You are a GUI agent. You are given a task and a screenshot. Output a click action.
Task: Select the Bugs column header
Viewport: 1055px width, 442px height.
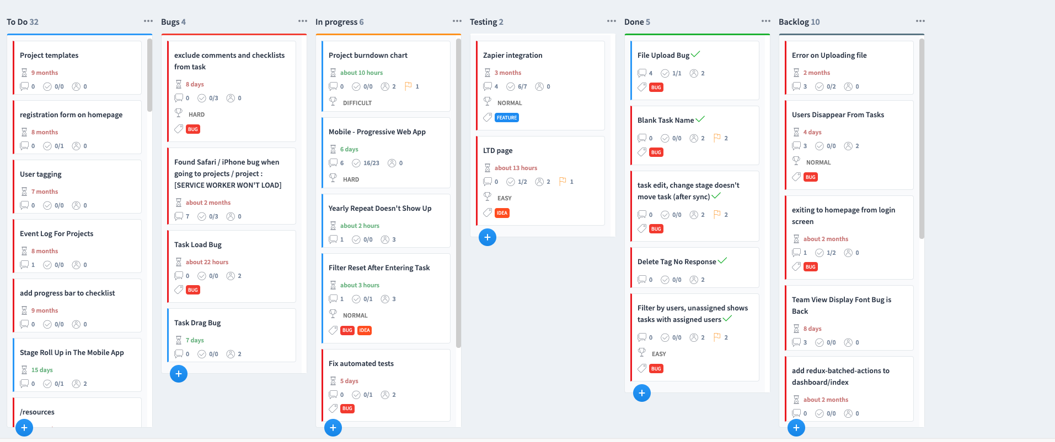coord(173,22)
